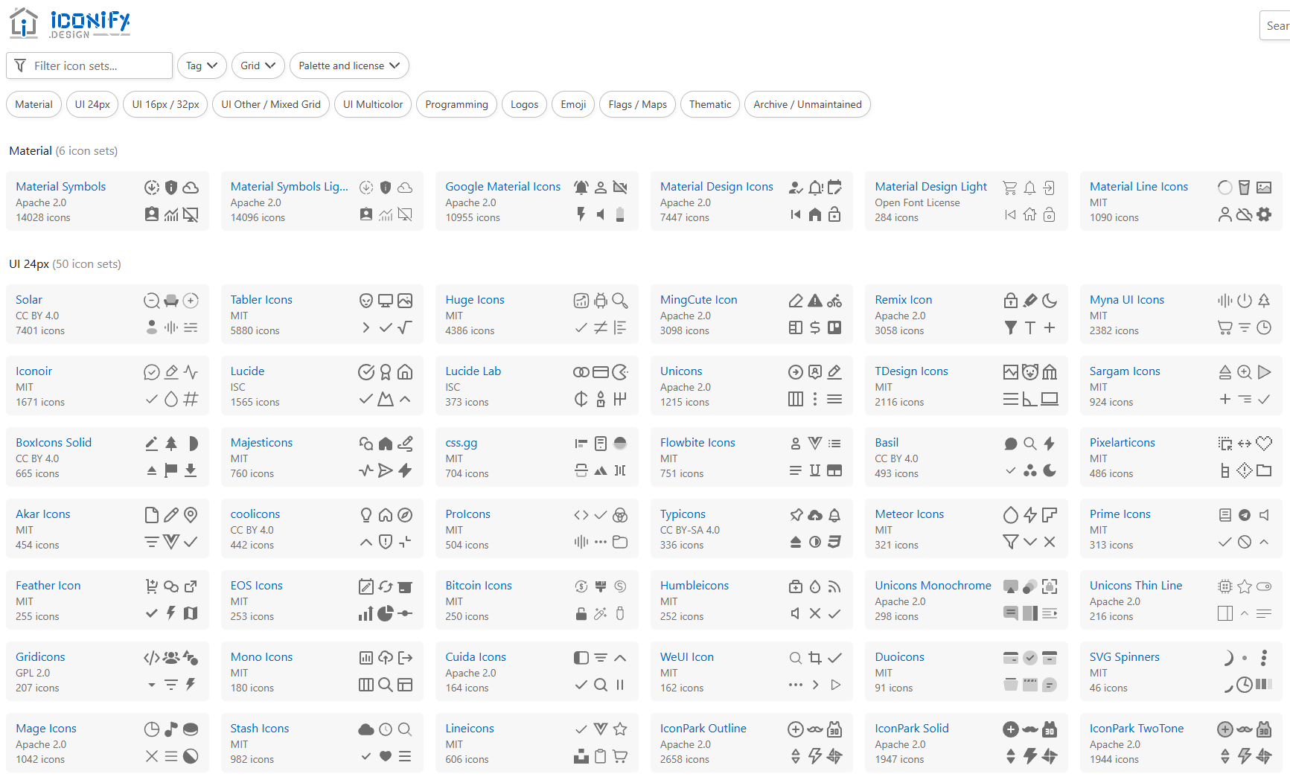The width and height of the screenshot is (1290, 777).
Task: Expand the Palette and license dropdown
Action: (349, 65)
